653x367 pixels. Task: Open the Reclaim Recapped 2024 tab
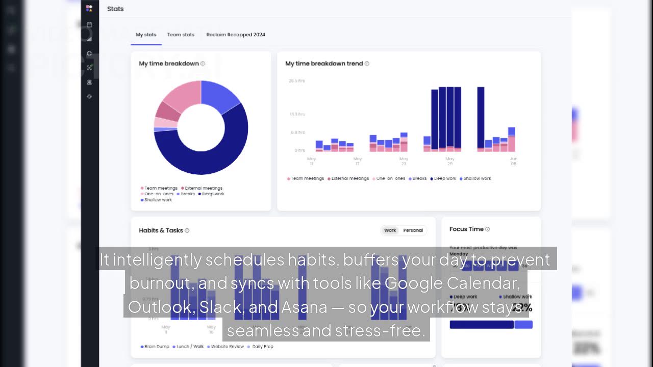(x=236, y=35)
